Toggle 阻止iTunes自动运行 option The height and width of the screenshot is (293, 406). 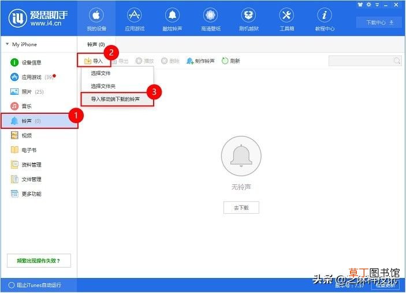(x=35, y=285)
